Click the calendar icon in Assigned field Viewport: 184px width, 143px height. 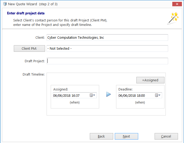pyautogui.click(x=91, y=95)
